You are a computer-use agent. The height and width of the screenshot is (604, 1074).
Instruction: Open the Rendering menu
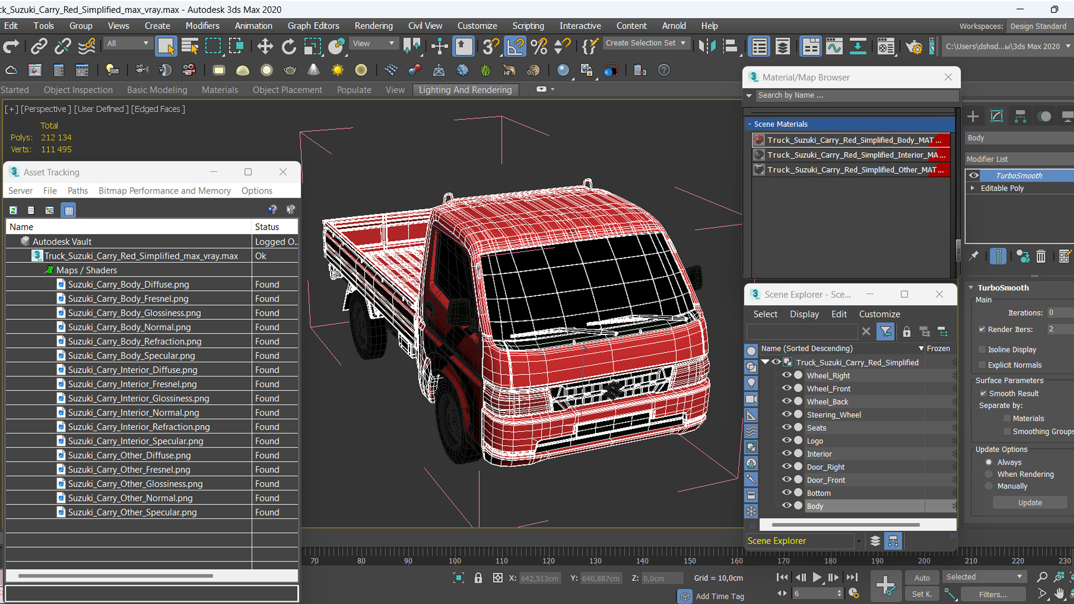click(x=374, y=26)
